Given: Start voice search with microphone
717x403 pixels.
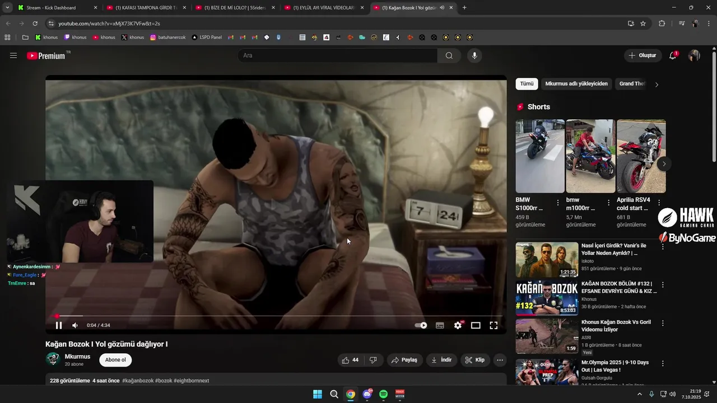Looking at the screenshot, I should [x=474, y=55].
